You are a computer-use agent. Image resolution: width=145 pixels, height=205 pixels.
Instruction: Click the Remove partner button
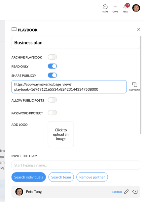tap(92, 177)
